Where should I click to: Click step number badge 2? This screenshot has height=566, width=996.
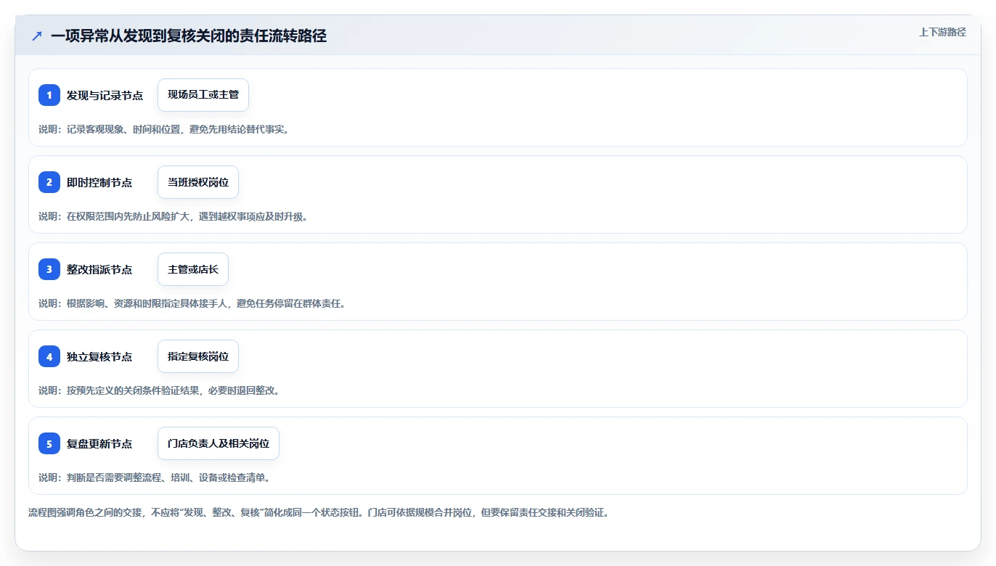49,182
